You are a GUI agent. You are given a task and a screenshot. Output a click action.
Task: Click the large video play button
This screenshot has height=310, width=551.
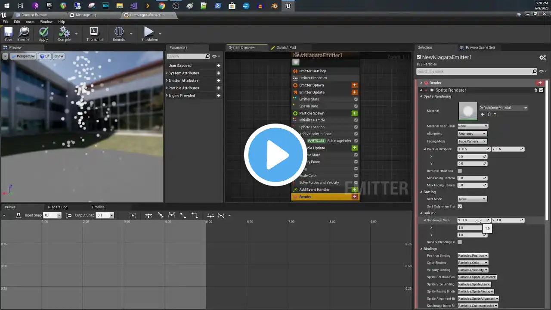tap(275, 155)
